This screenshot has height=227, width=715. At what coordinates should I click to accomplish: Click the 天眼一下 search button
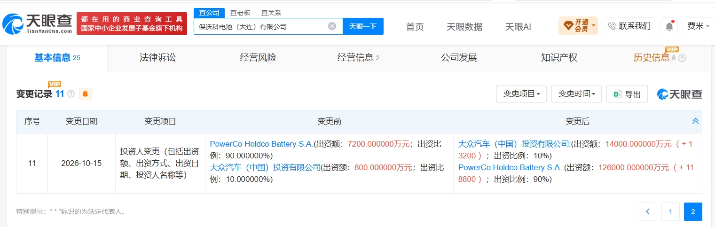coord(363,26)
